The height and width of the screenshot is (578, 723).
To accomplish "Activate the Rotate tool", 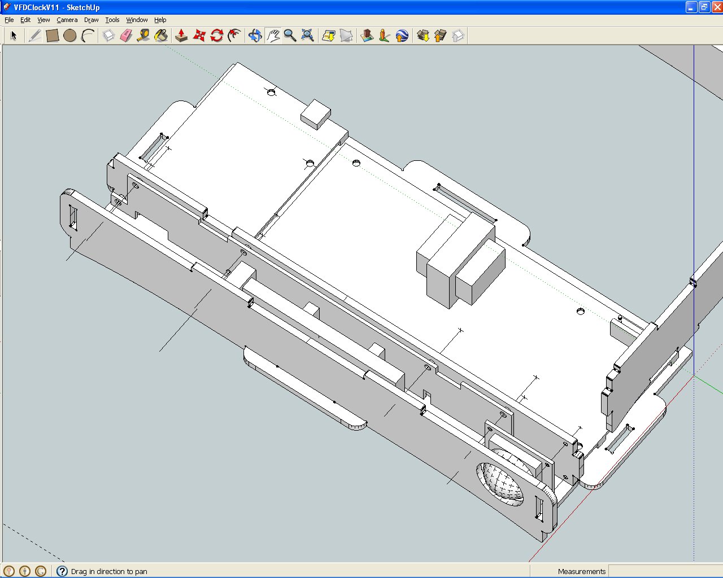I will click(x=216, y=35).
